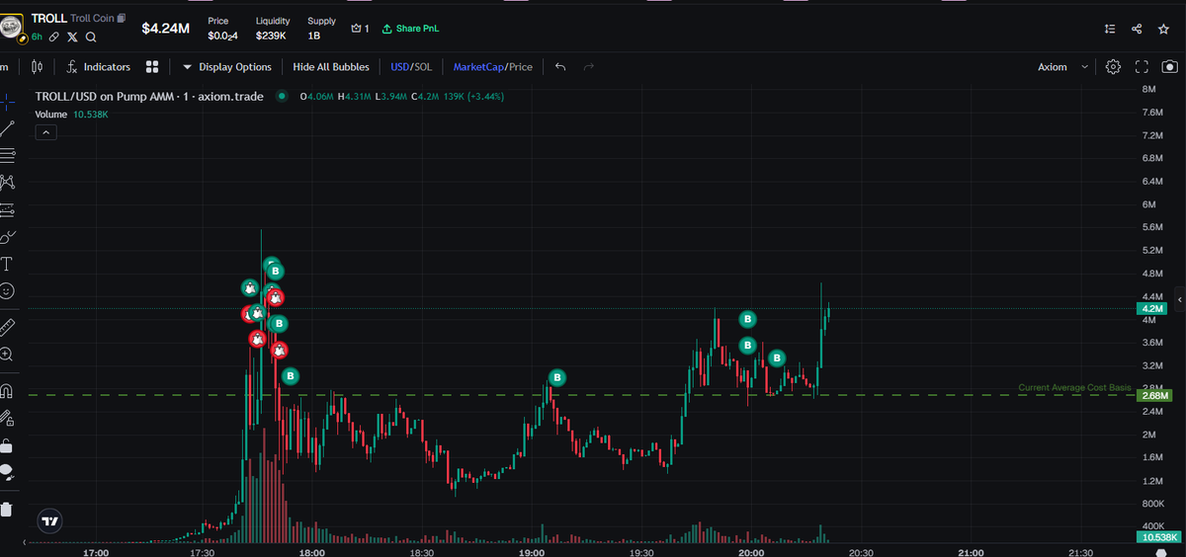Delete drawings with trash icon
This screenshot has height=557, width=1186.
point(7,510)
